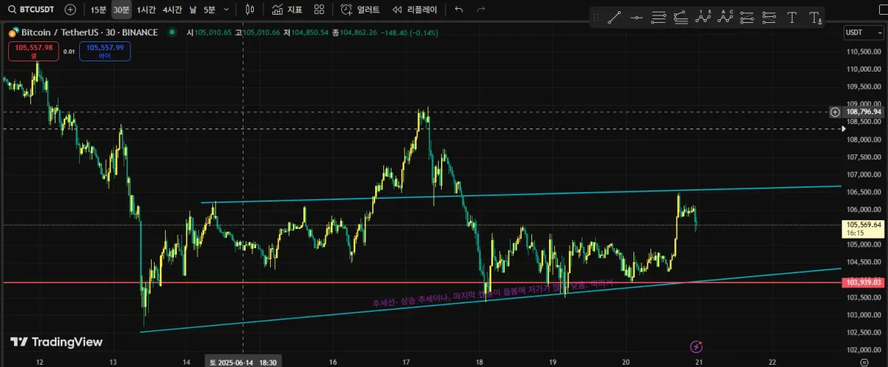Click the undo arrow

(x=459, y=10)
